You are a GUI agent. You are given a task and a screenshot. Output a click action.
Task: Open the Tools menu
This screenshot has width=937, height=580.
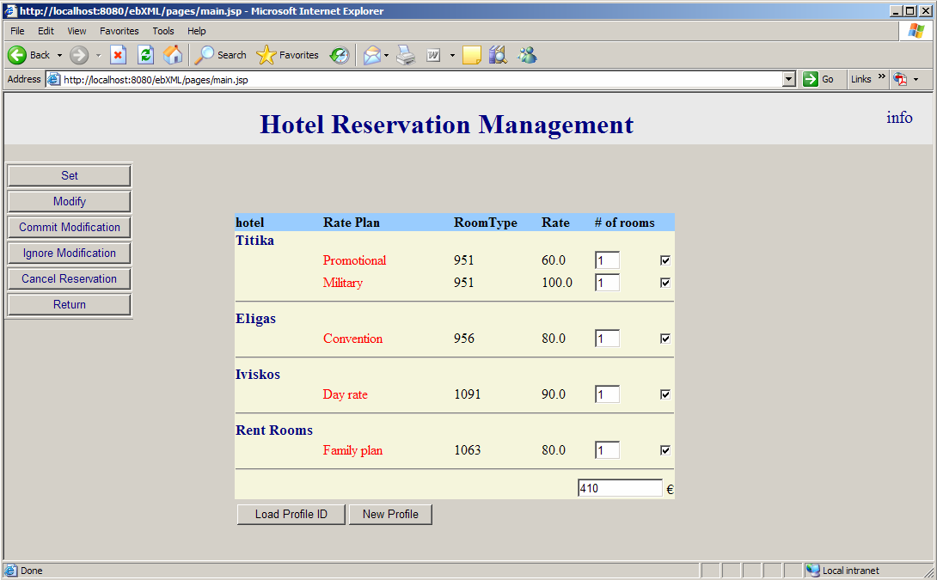tap(163, 31)
